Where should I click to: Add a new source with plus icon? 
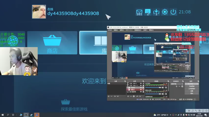[x=128, y=96]
